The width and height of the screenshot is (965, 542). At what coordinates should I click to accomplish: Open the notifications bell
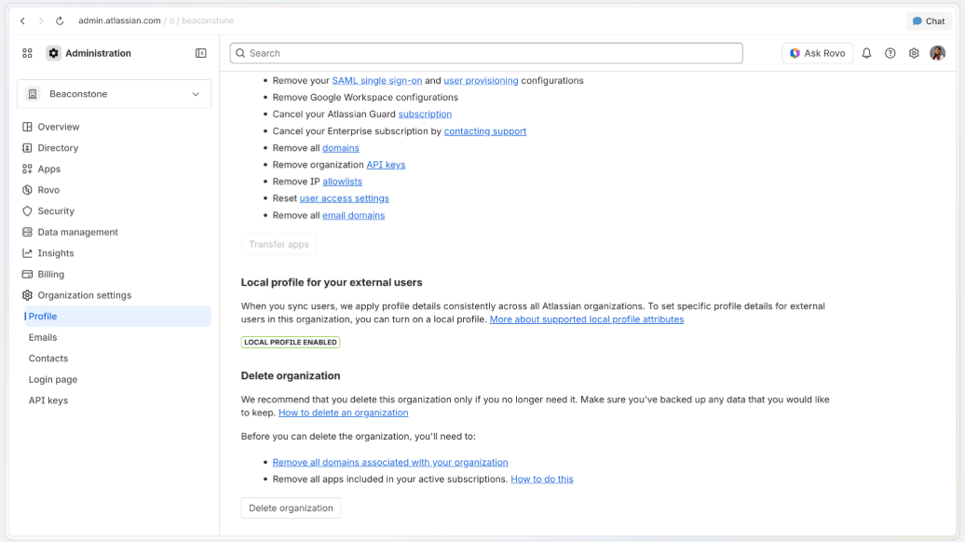click(x=866, y=53)
